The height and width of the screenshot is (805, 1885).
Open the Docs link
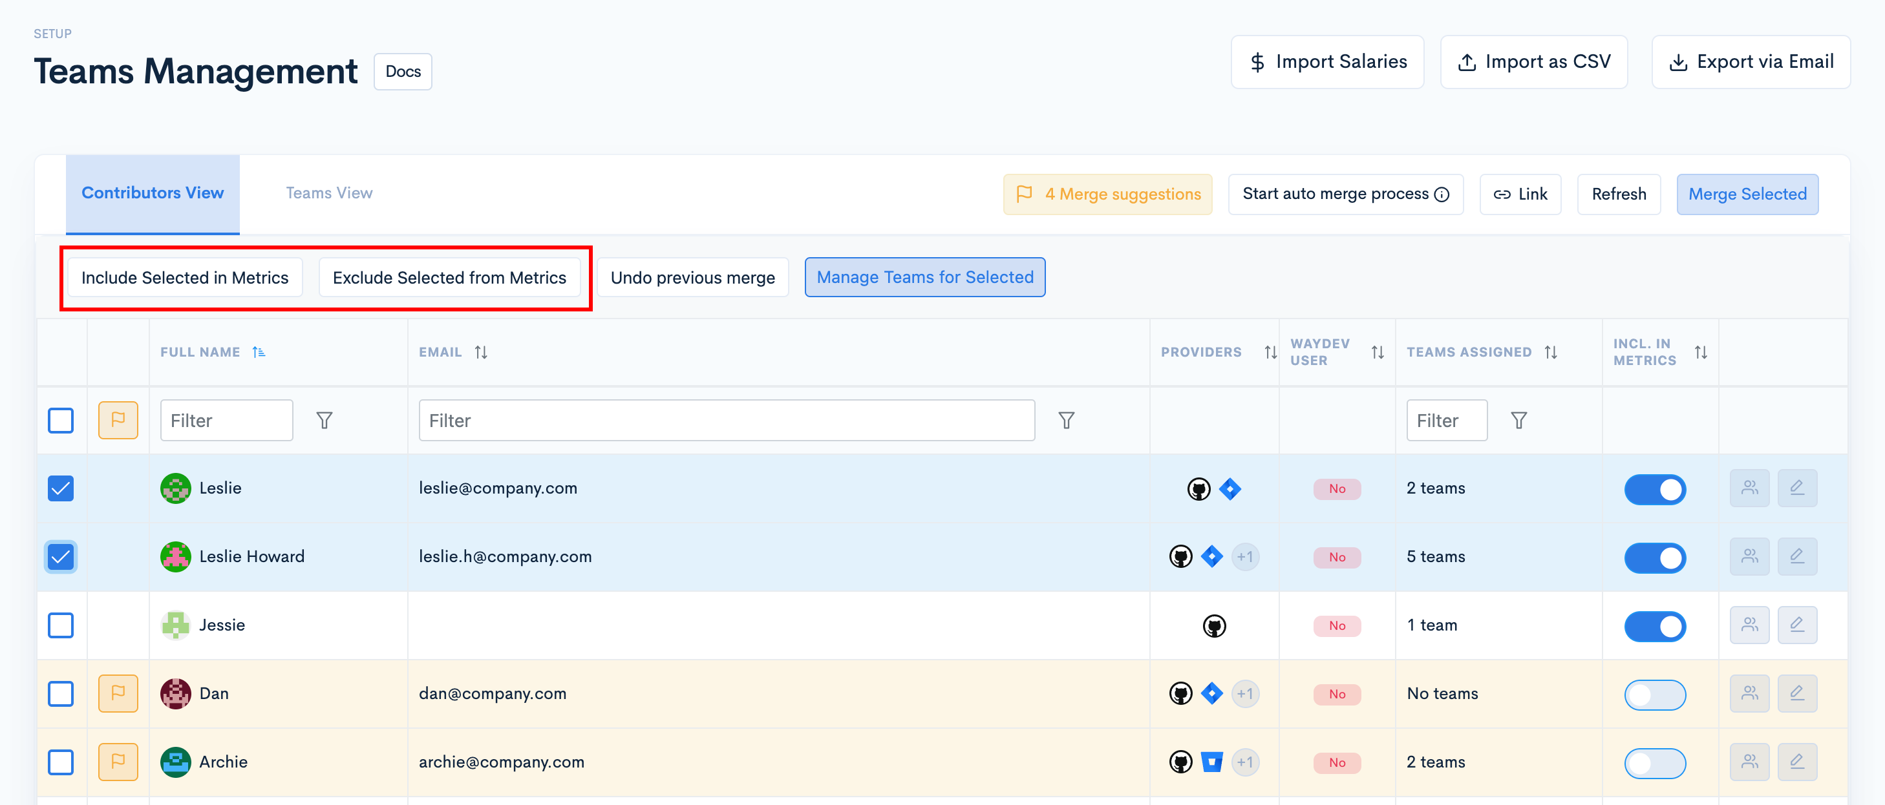(x=403, y=72)
